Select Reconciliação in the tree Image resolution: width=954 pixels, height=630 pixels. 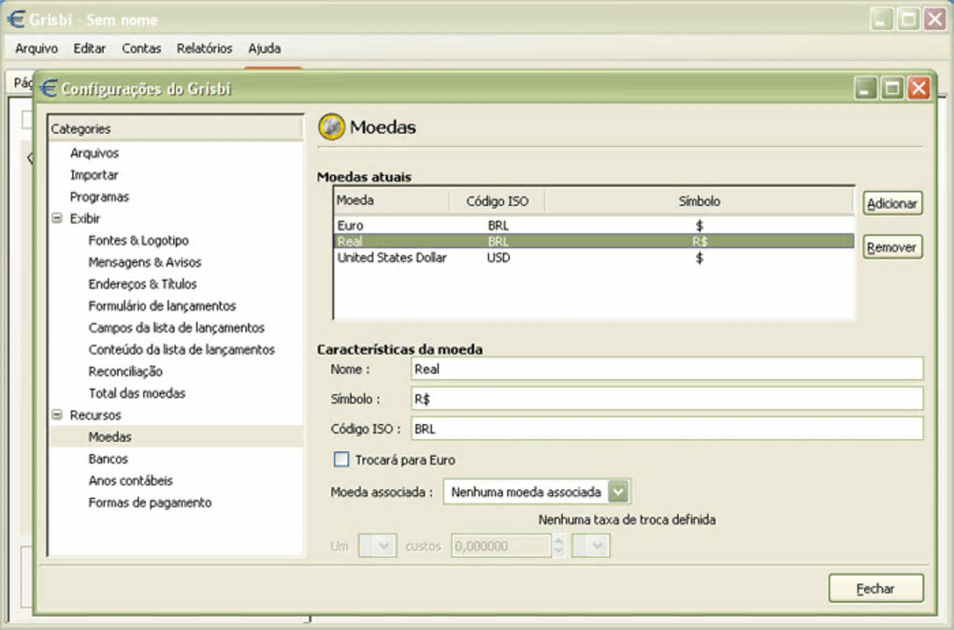click(x=125, y=372)
